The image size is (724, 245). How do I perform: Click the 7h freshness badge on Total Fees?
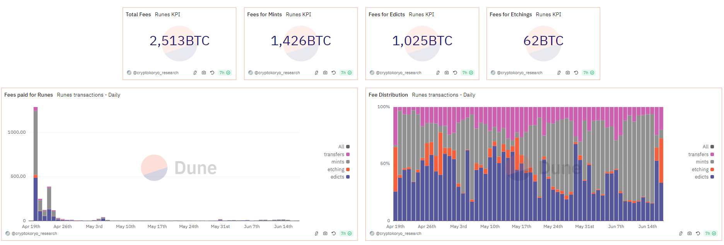point(225,73)
